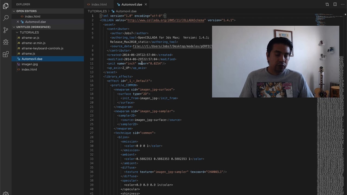Open aframe-ar.js in the file tree

pos(30,38)
